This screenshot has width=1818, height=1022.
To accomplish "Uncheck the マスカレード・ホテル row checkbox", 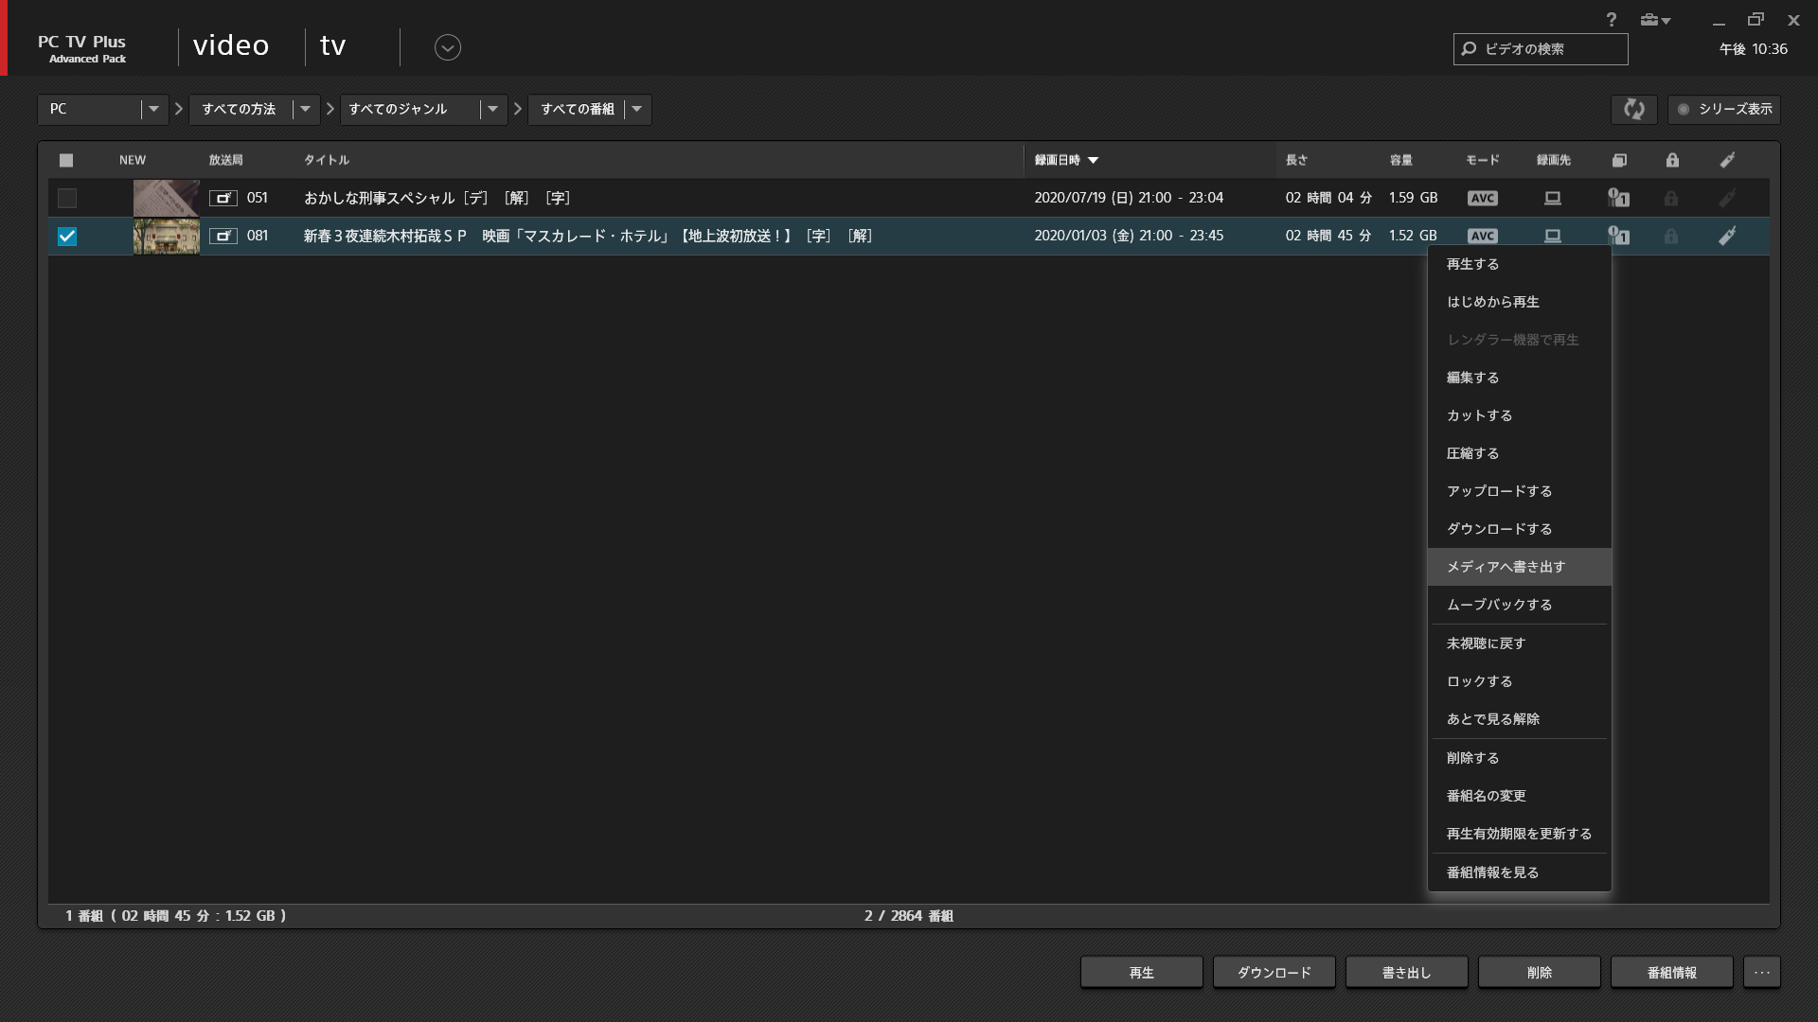I will (66, 236).
